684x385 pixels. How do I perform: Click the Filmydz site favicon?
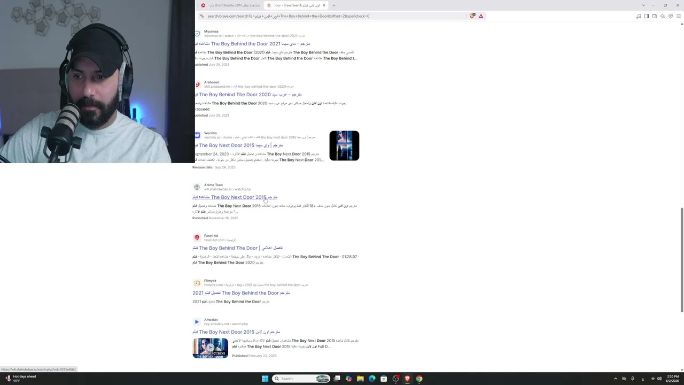tap(197, 283)
